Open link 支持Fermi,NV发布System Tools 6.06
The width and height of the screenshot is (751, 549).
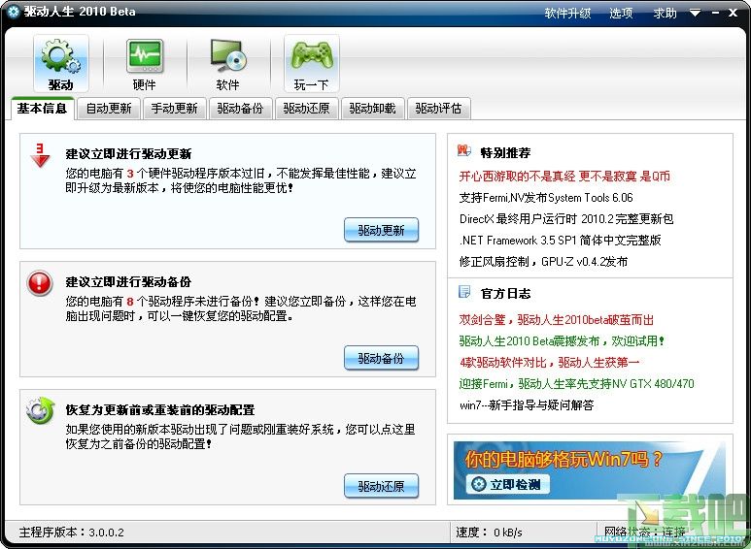(x=546, y=198)
